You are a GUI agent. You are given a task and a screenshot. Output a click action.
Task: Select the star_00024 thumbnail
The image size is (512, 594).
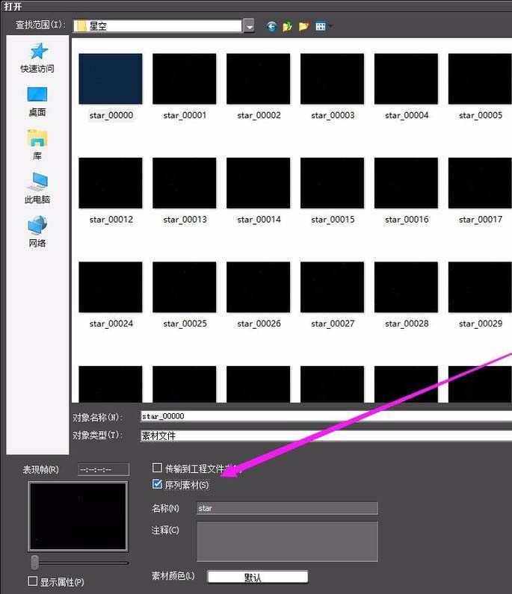111,287
